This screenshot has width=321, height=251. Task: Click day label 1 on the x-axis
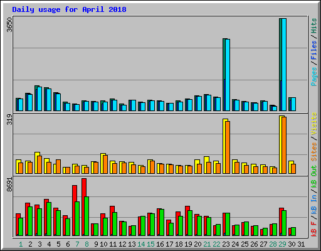(21, 244)
